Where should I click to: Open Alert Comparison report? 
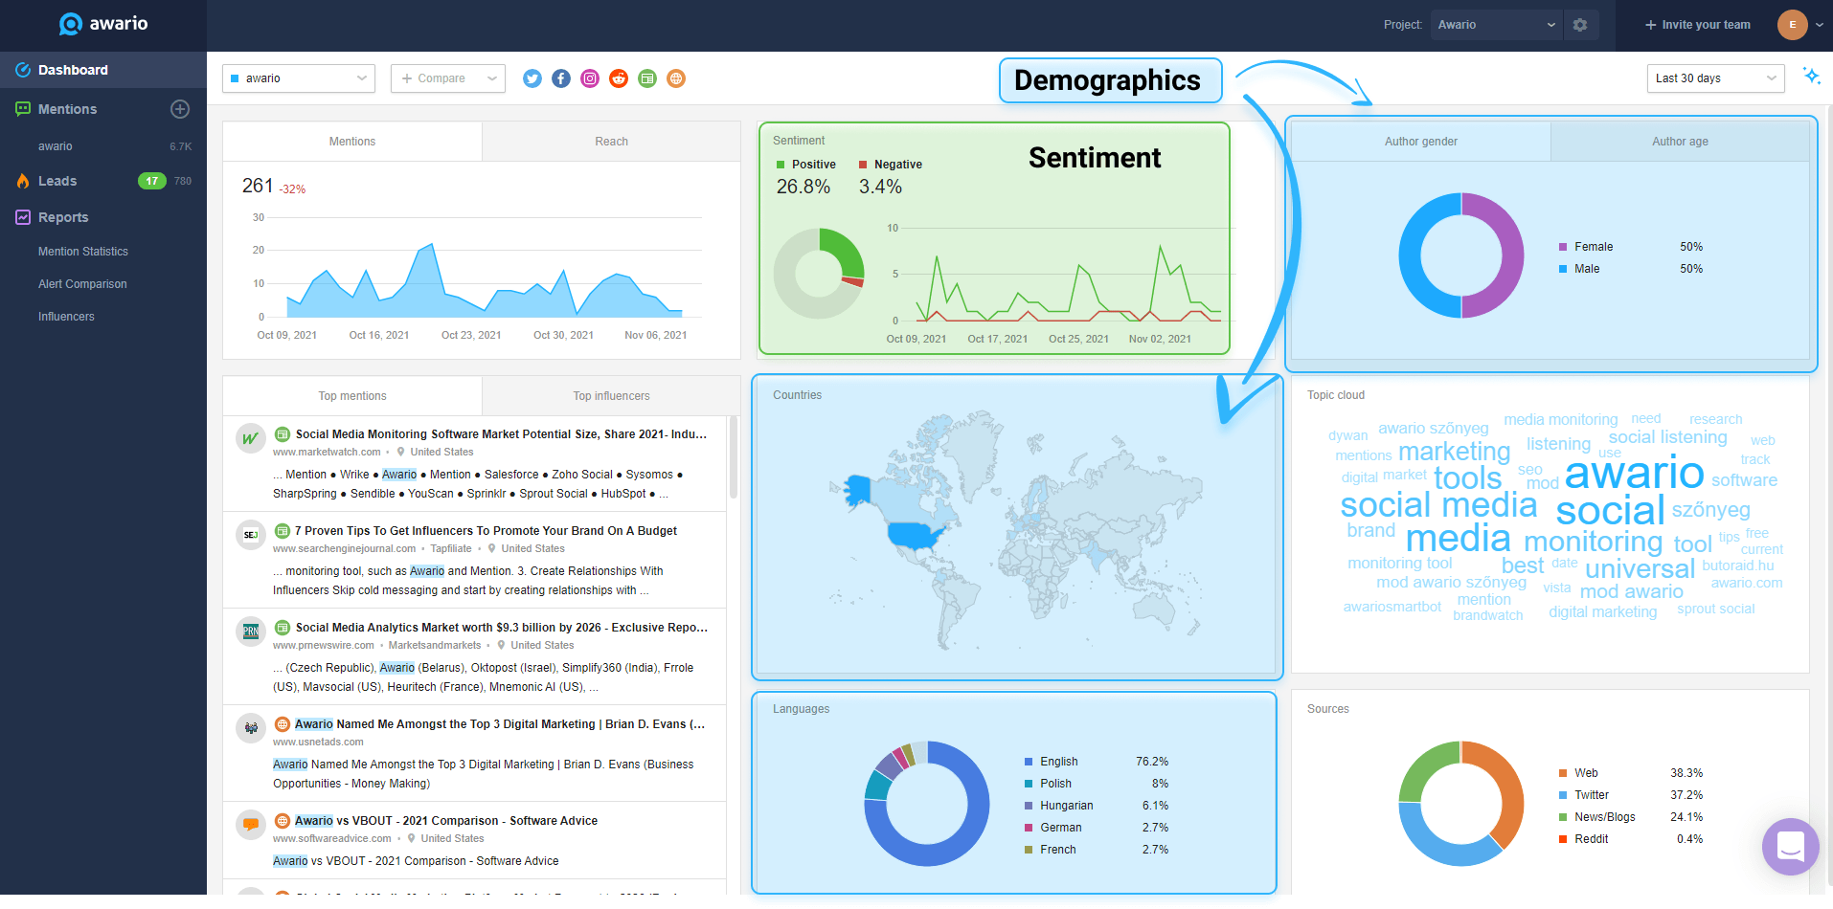(82, 284)
